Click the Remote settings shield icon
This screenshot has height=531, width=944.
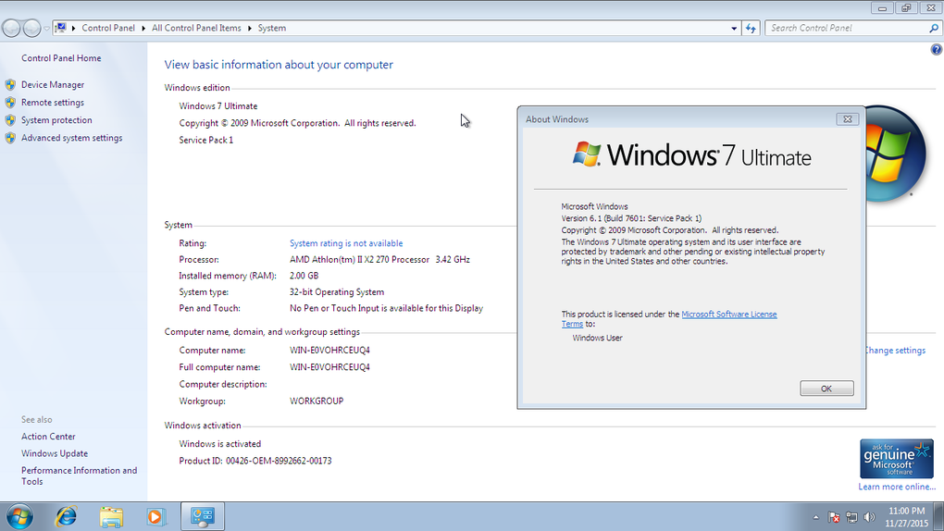10,103
